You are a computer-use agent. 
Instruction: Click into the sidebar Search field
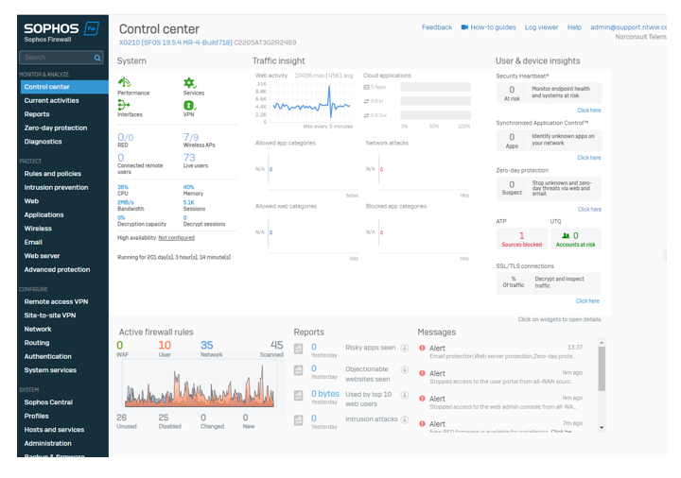coord(57,58)
